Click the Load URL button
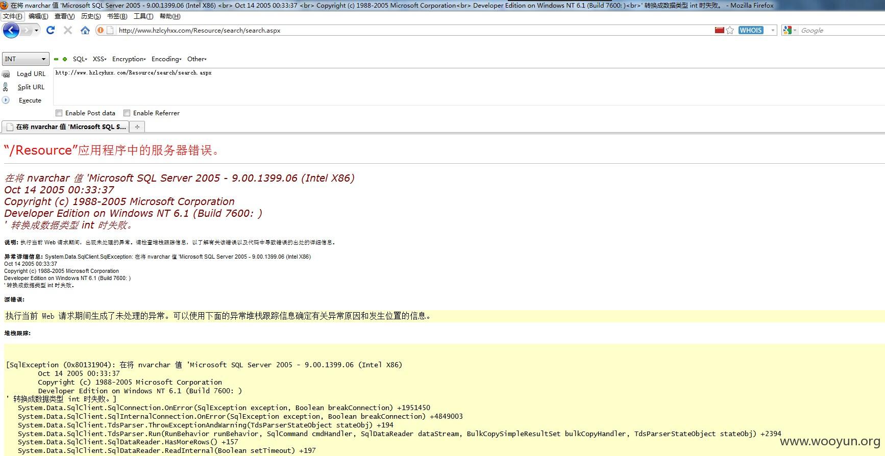 click(31, 74)
